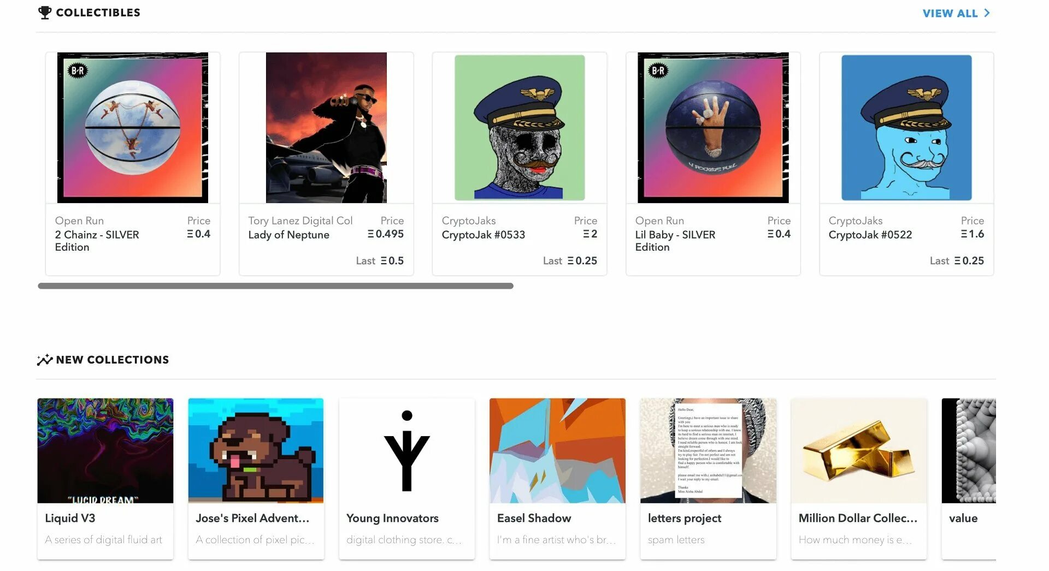The height and width of the screenshot is (571, 1049).
Task: Click the New Collections trending chart icon
Action: coord(45,360)
